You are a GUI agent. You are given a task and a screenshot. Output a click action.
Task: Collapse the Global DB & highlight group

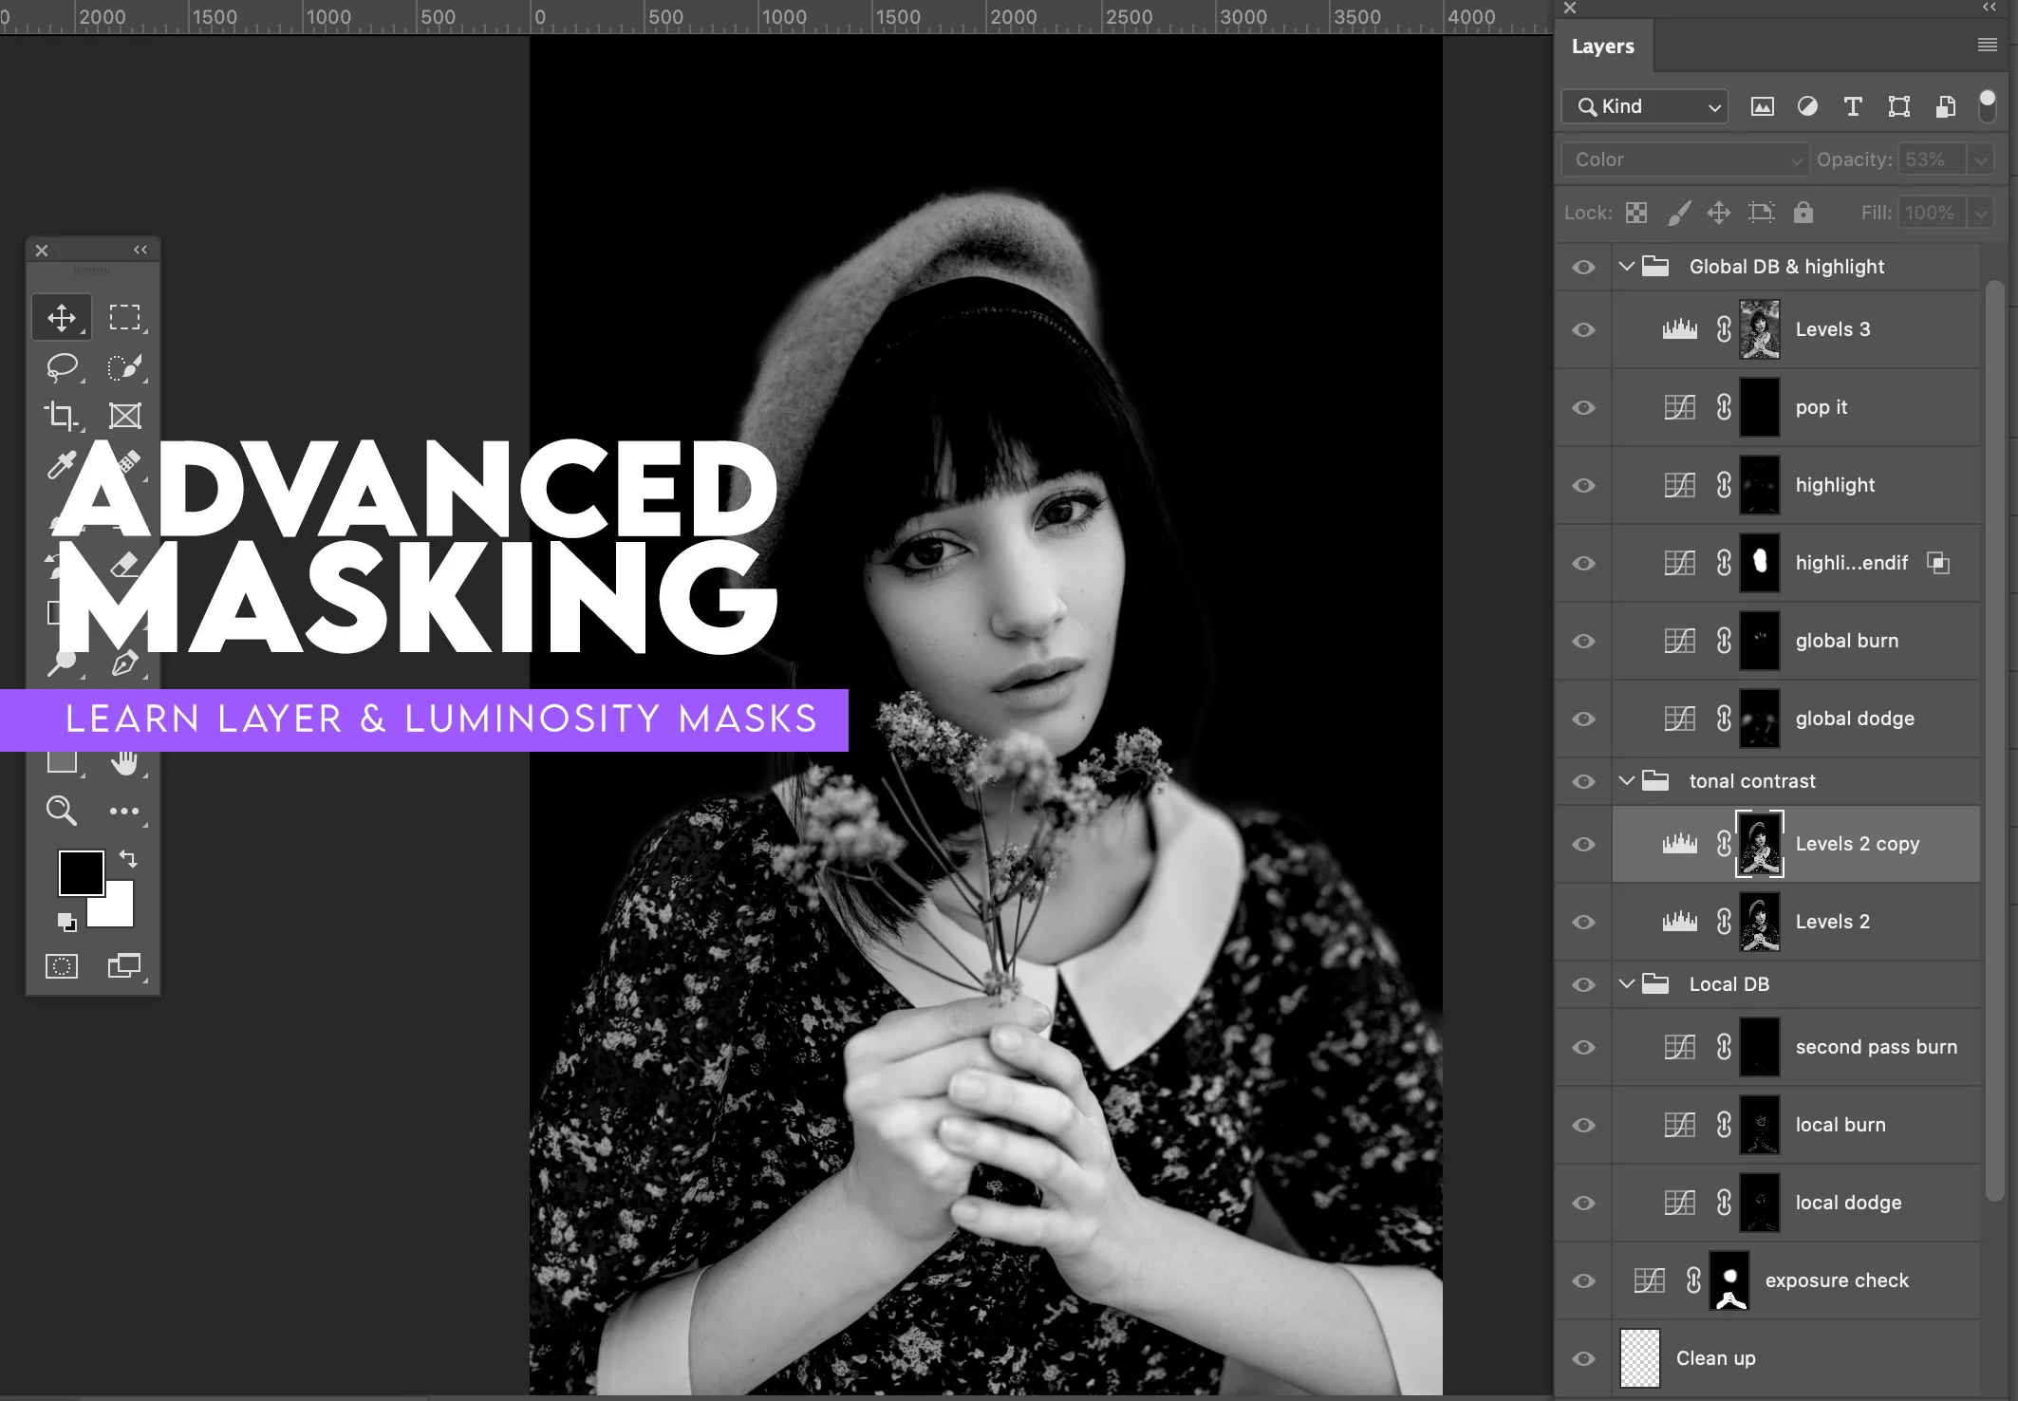click(x=1627, y=267)
